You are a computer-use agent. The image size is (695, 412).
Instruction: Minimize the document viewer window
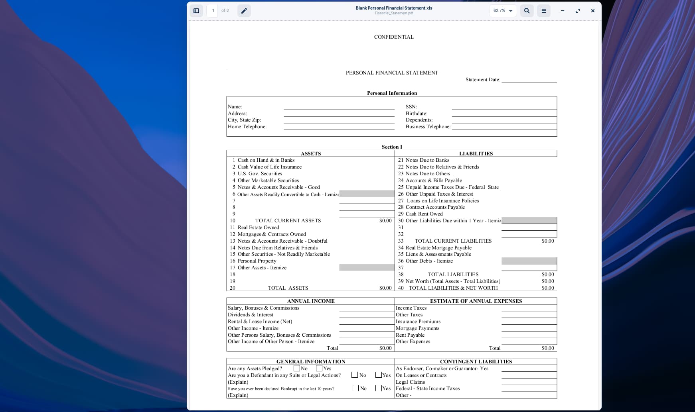tap(563, 11)
